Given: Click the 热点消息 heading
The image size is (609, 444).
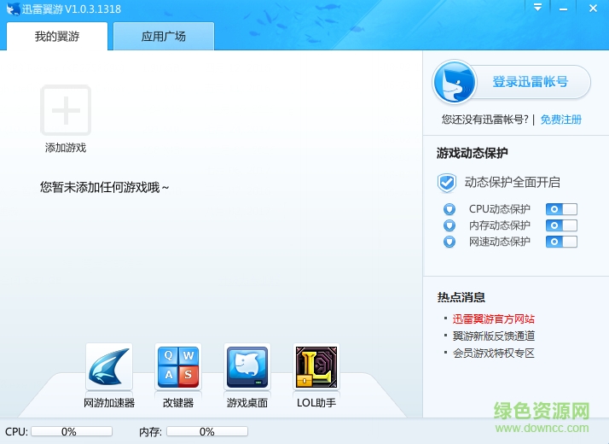Looking at the screenshot, I should 461,297.
